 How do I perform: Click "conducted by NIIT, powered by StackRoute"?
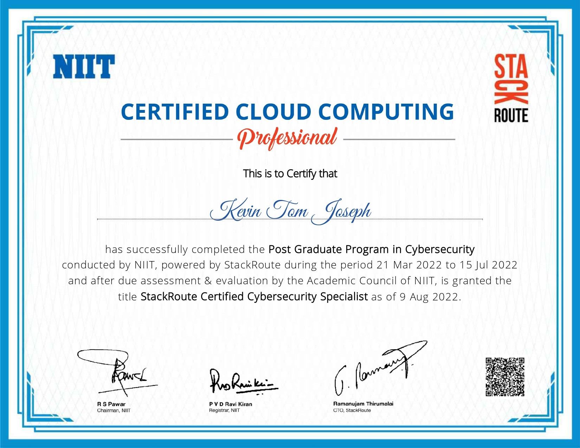coord(172,265)
